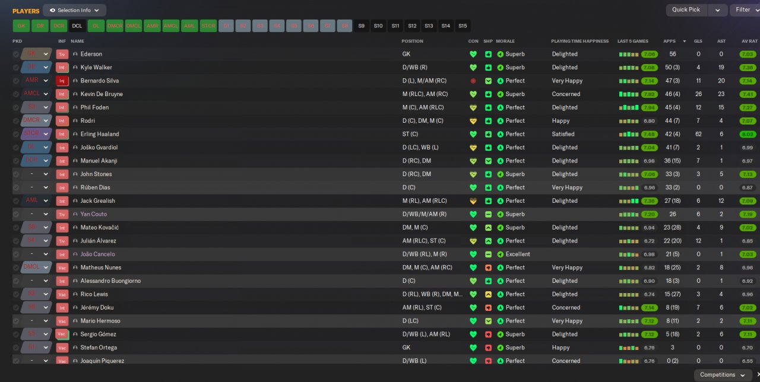Image resolution: width=760 pixels, height=382 pixels.
Task: Sort by the AV RAT column header
Action: [x=749, y=42]
